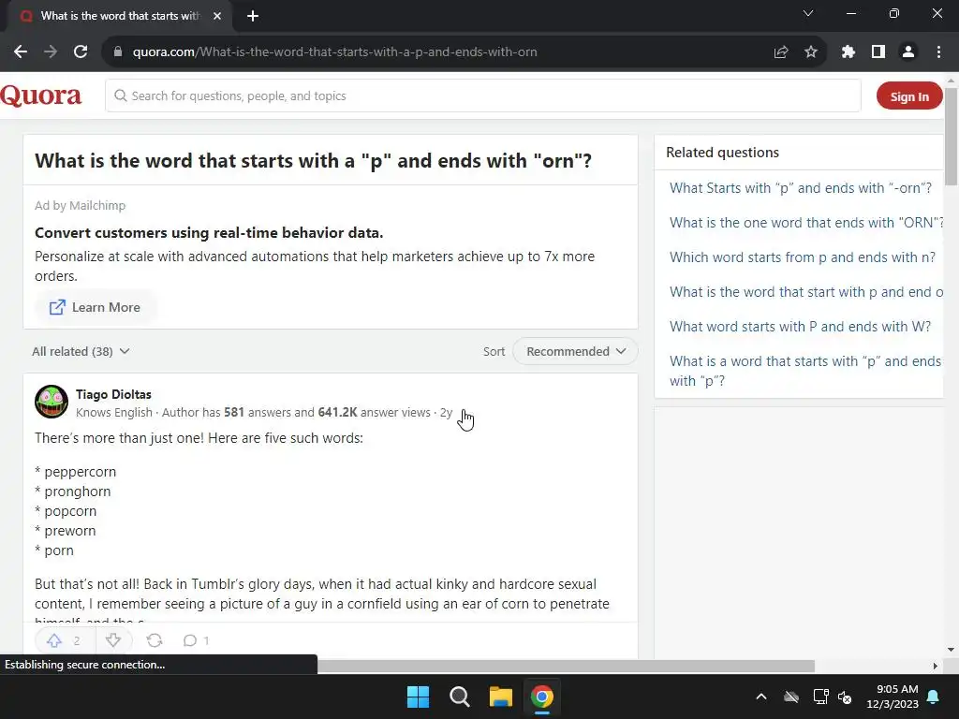Click the horizontal page scrollbar
The image size is (959, 719).
point(562,666)
